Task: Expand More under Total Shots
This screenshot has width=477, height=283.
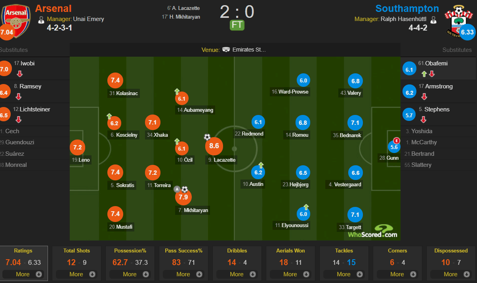Action: tap(77, 274)
